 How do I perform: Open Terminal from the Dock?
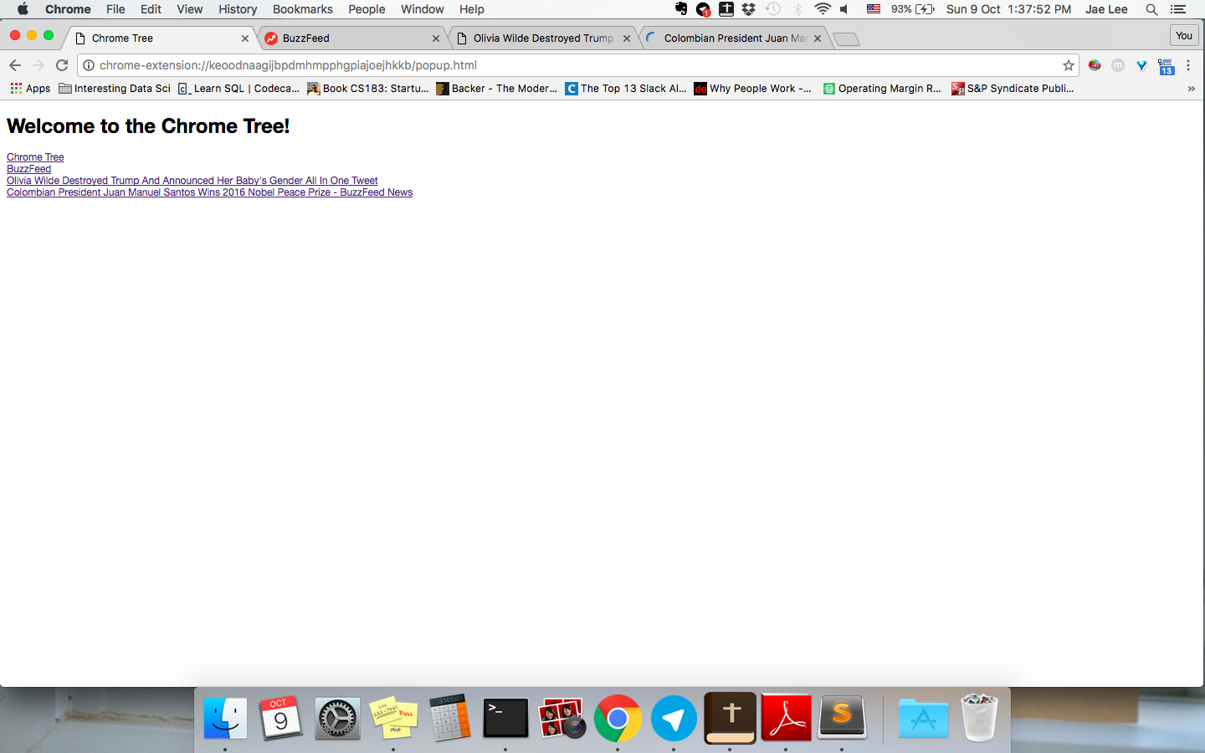(505, 718)
